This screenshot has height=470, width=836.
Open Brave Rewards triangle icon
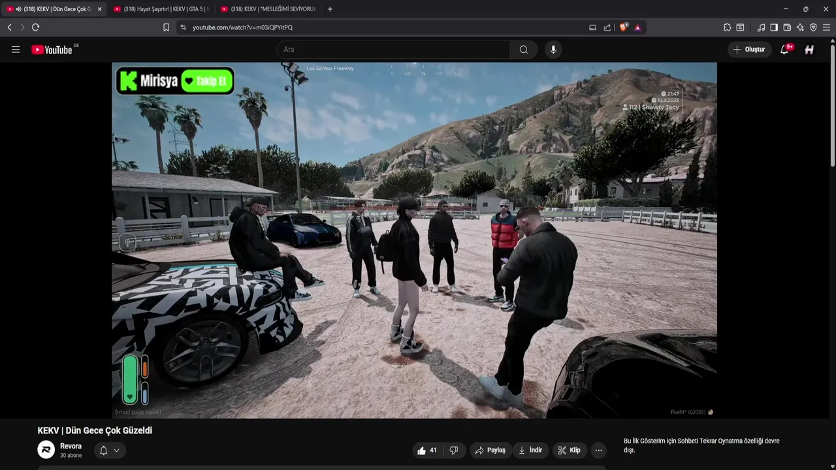[637, 27]
